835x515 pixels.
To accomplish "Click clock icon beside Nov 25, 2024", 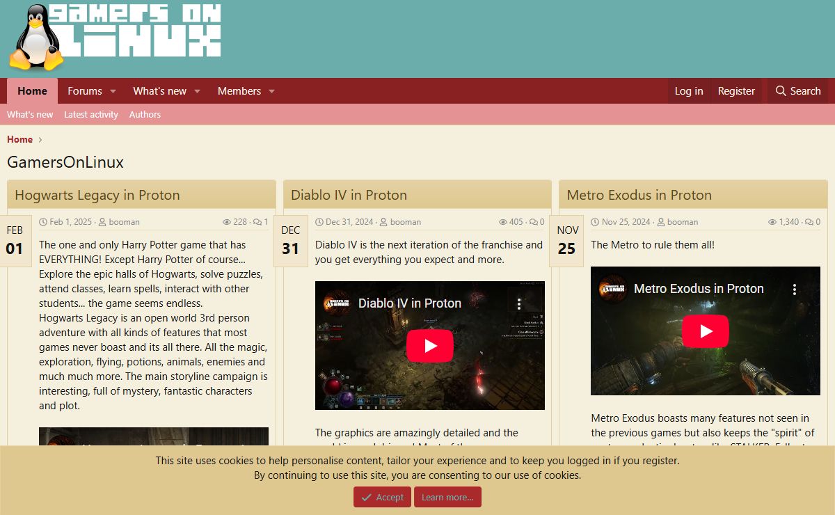I will coord(595,222).
